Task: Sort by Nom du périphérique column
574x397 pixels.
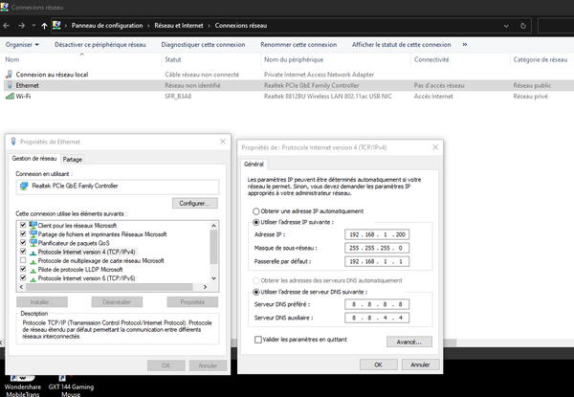Action: 294,59
